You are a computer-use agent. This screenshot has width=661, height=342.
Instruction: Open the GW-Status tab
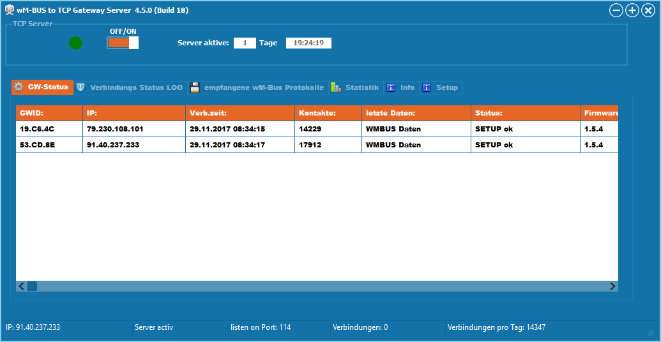42,87
